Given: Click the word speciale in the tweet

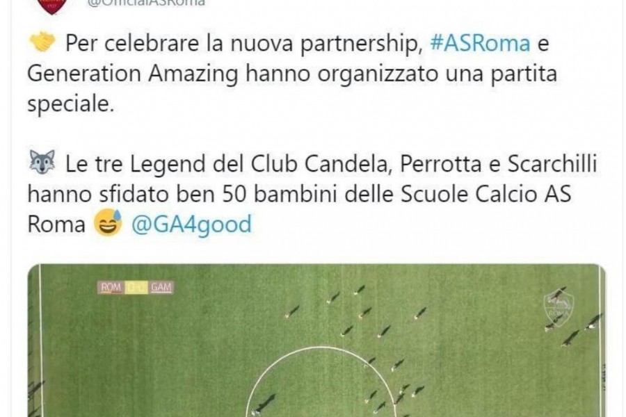Looking at the screenshot, I should point(71,104).
